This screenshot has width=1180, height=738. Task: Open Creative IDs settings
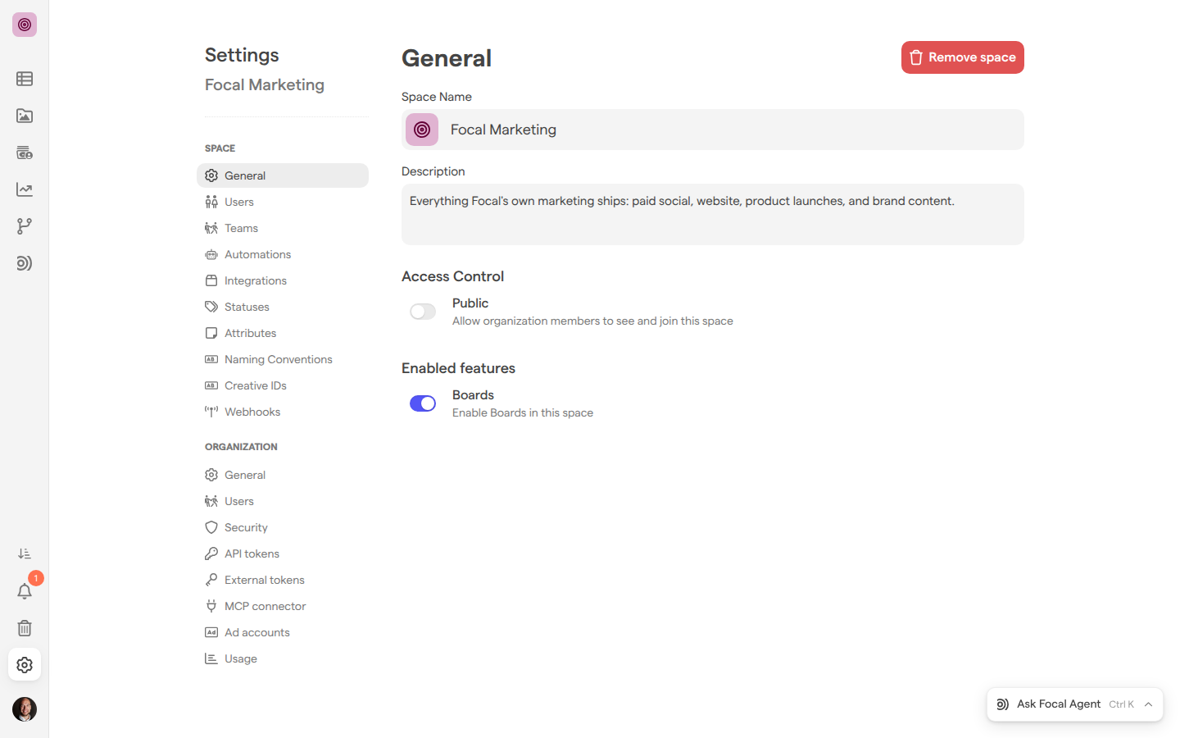[x=283, y=385]
